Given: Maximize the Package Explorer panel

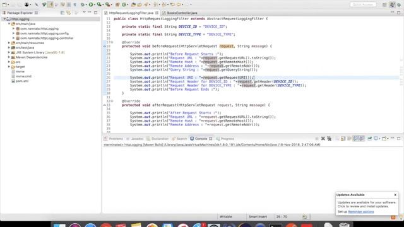Looking at the screenshot, I should click(96, 13).
